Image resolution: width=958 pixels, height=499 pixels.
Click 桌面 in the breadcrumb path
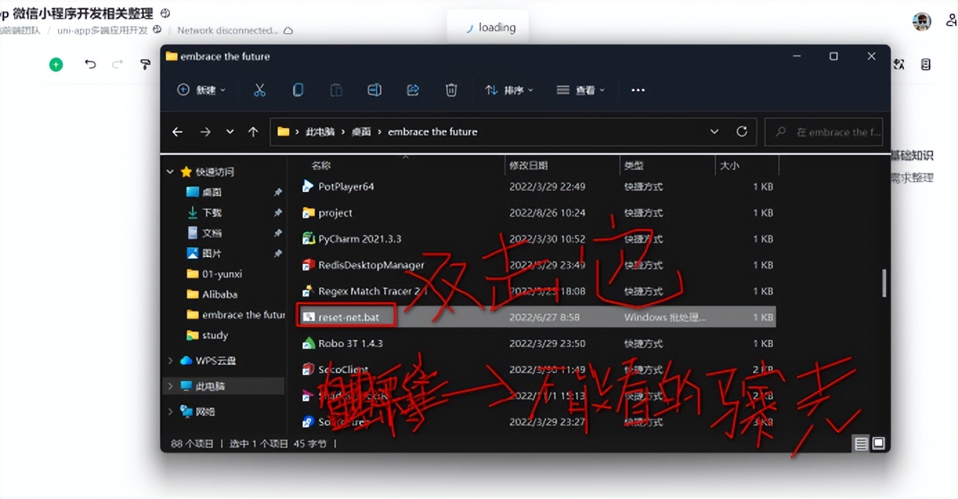[x=361, y=131]
